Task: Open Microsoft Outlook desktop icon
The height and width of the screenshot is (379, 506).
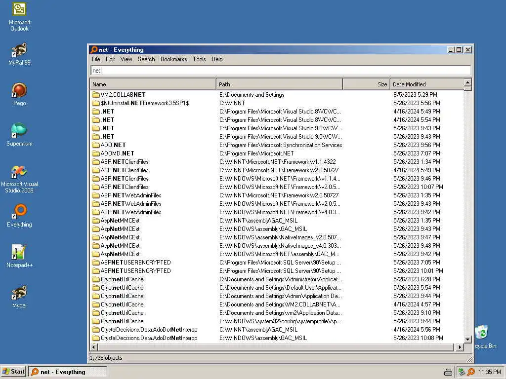Action: coord(19,17)
